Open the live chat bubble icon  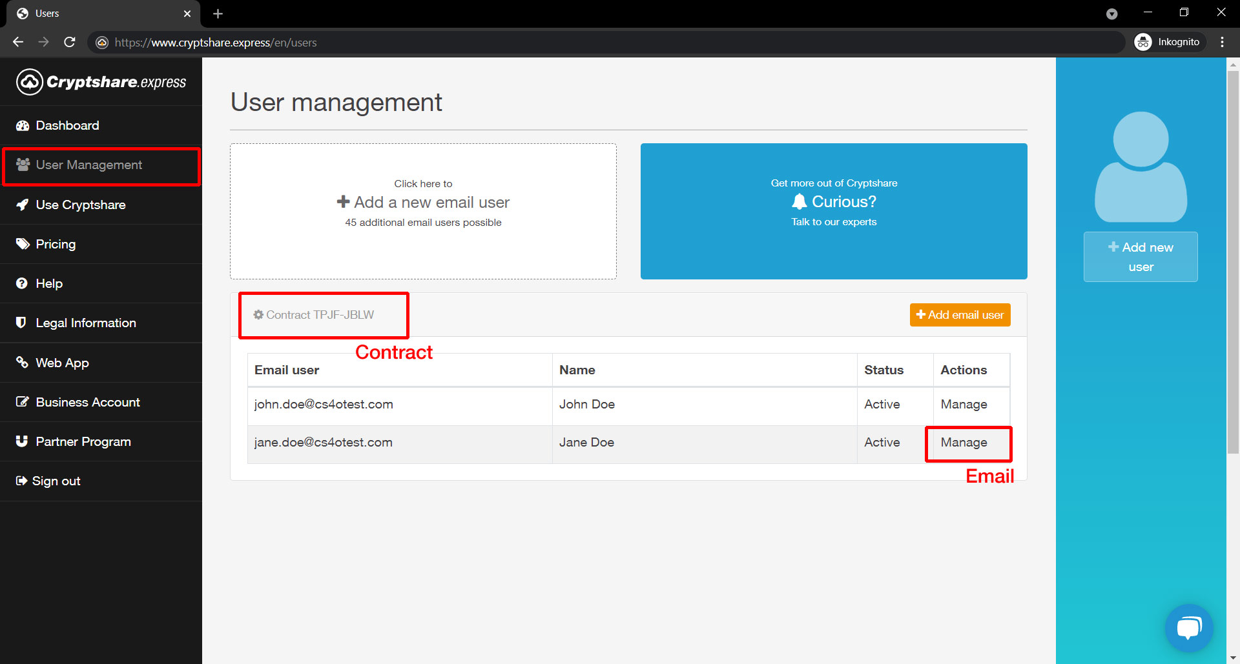pyautogui.click(x=1189, y=627)
